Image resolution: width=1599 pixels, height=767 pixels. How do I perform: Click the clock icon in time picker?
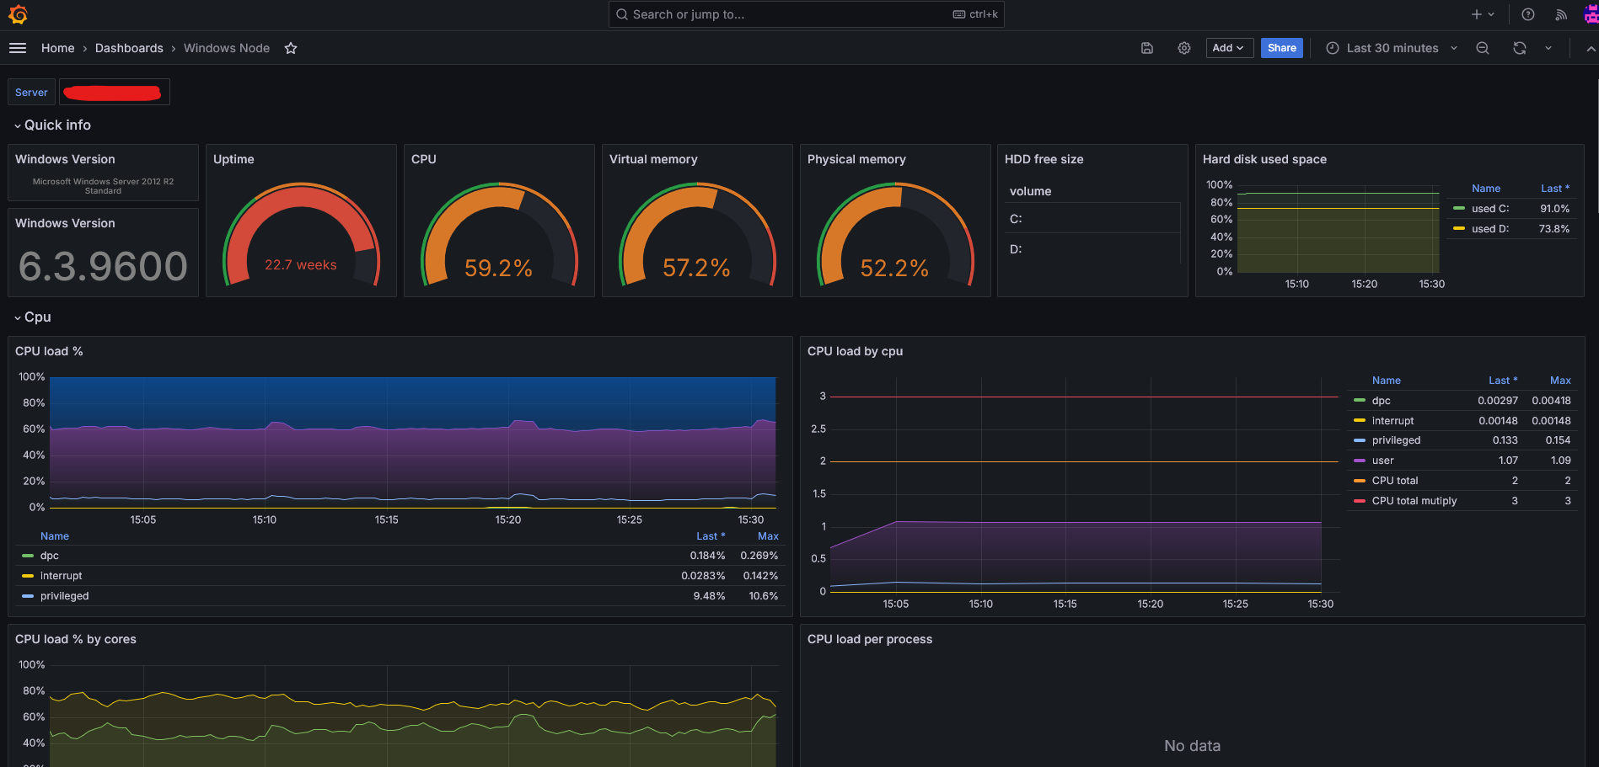(x=1333, y=48)
